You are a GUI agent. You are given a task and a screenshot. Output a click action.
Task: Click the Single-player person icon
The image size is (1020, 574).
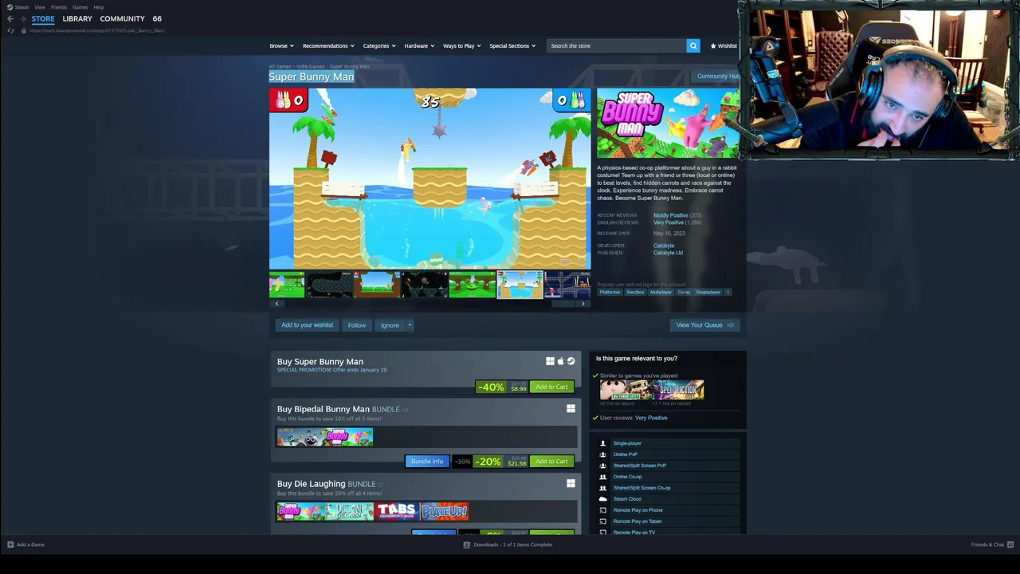[x=602, y=443]
